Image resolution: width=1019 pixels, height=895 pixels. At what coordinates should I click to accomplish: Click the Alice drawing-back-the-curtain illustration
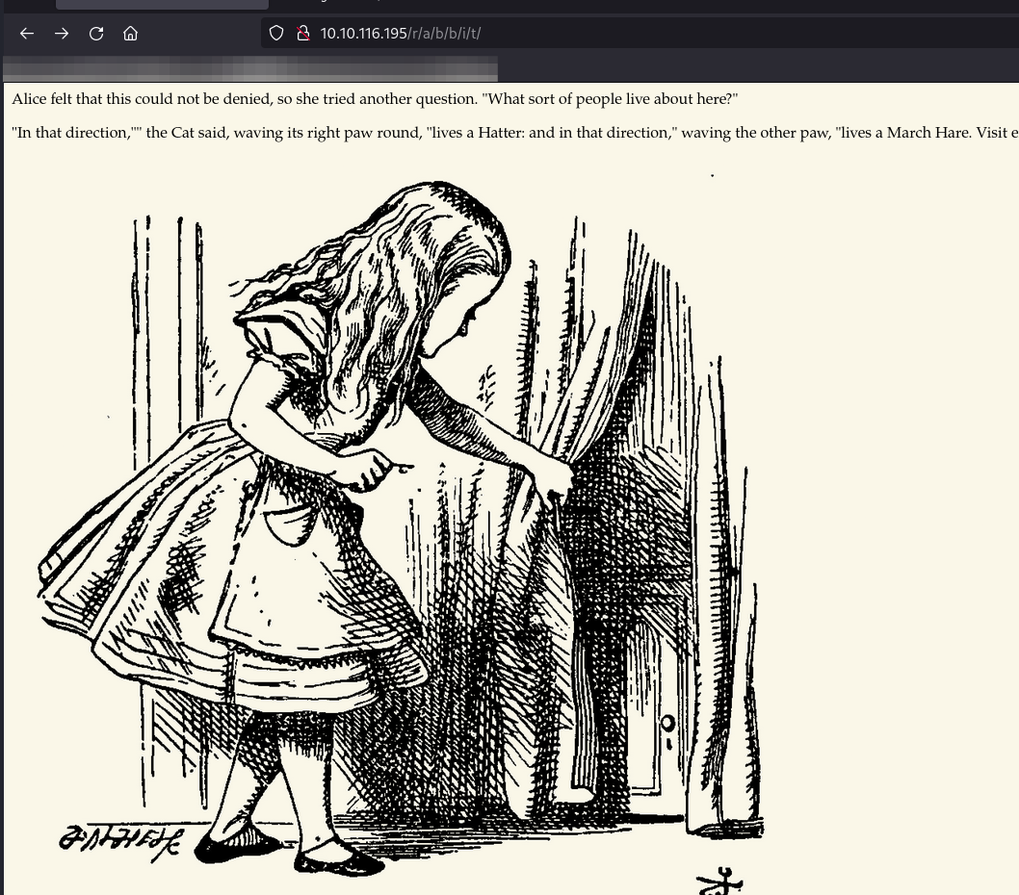pos(401,527)
